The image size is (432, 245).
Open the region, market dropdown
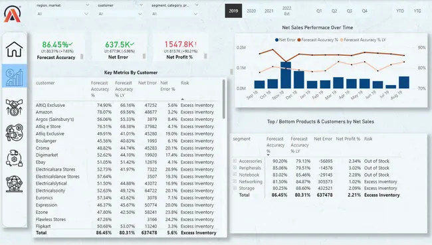click(x=62, y=14)
